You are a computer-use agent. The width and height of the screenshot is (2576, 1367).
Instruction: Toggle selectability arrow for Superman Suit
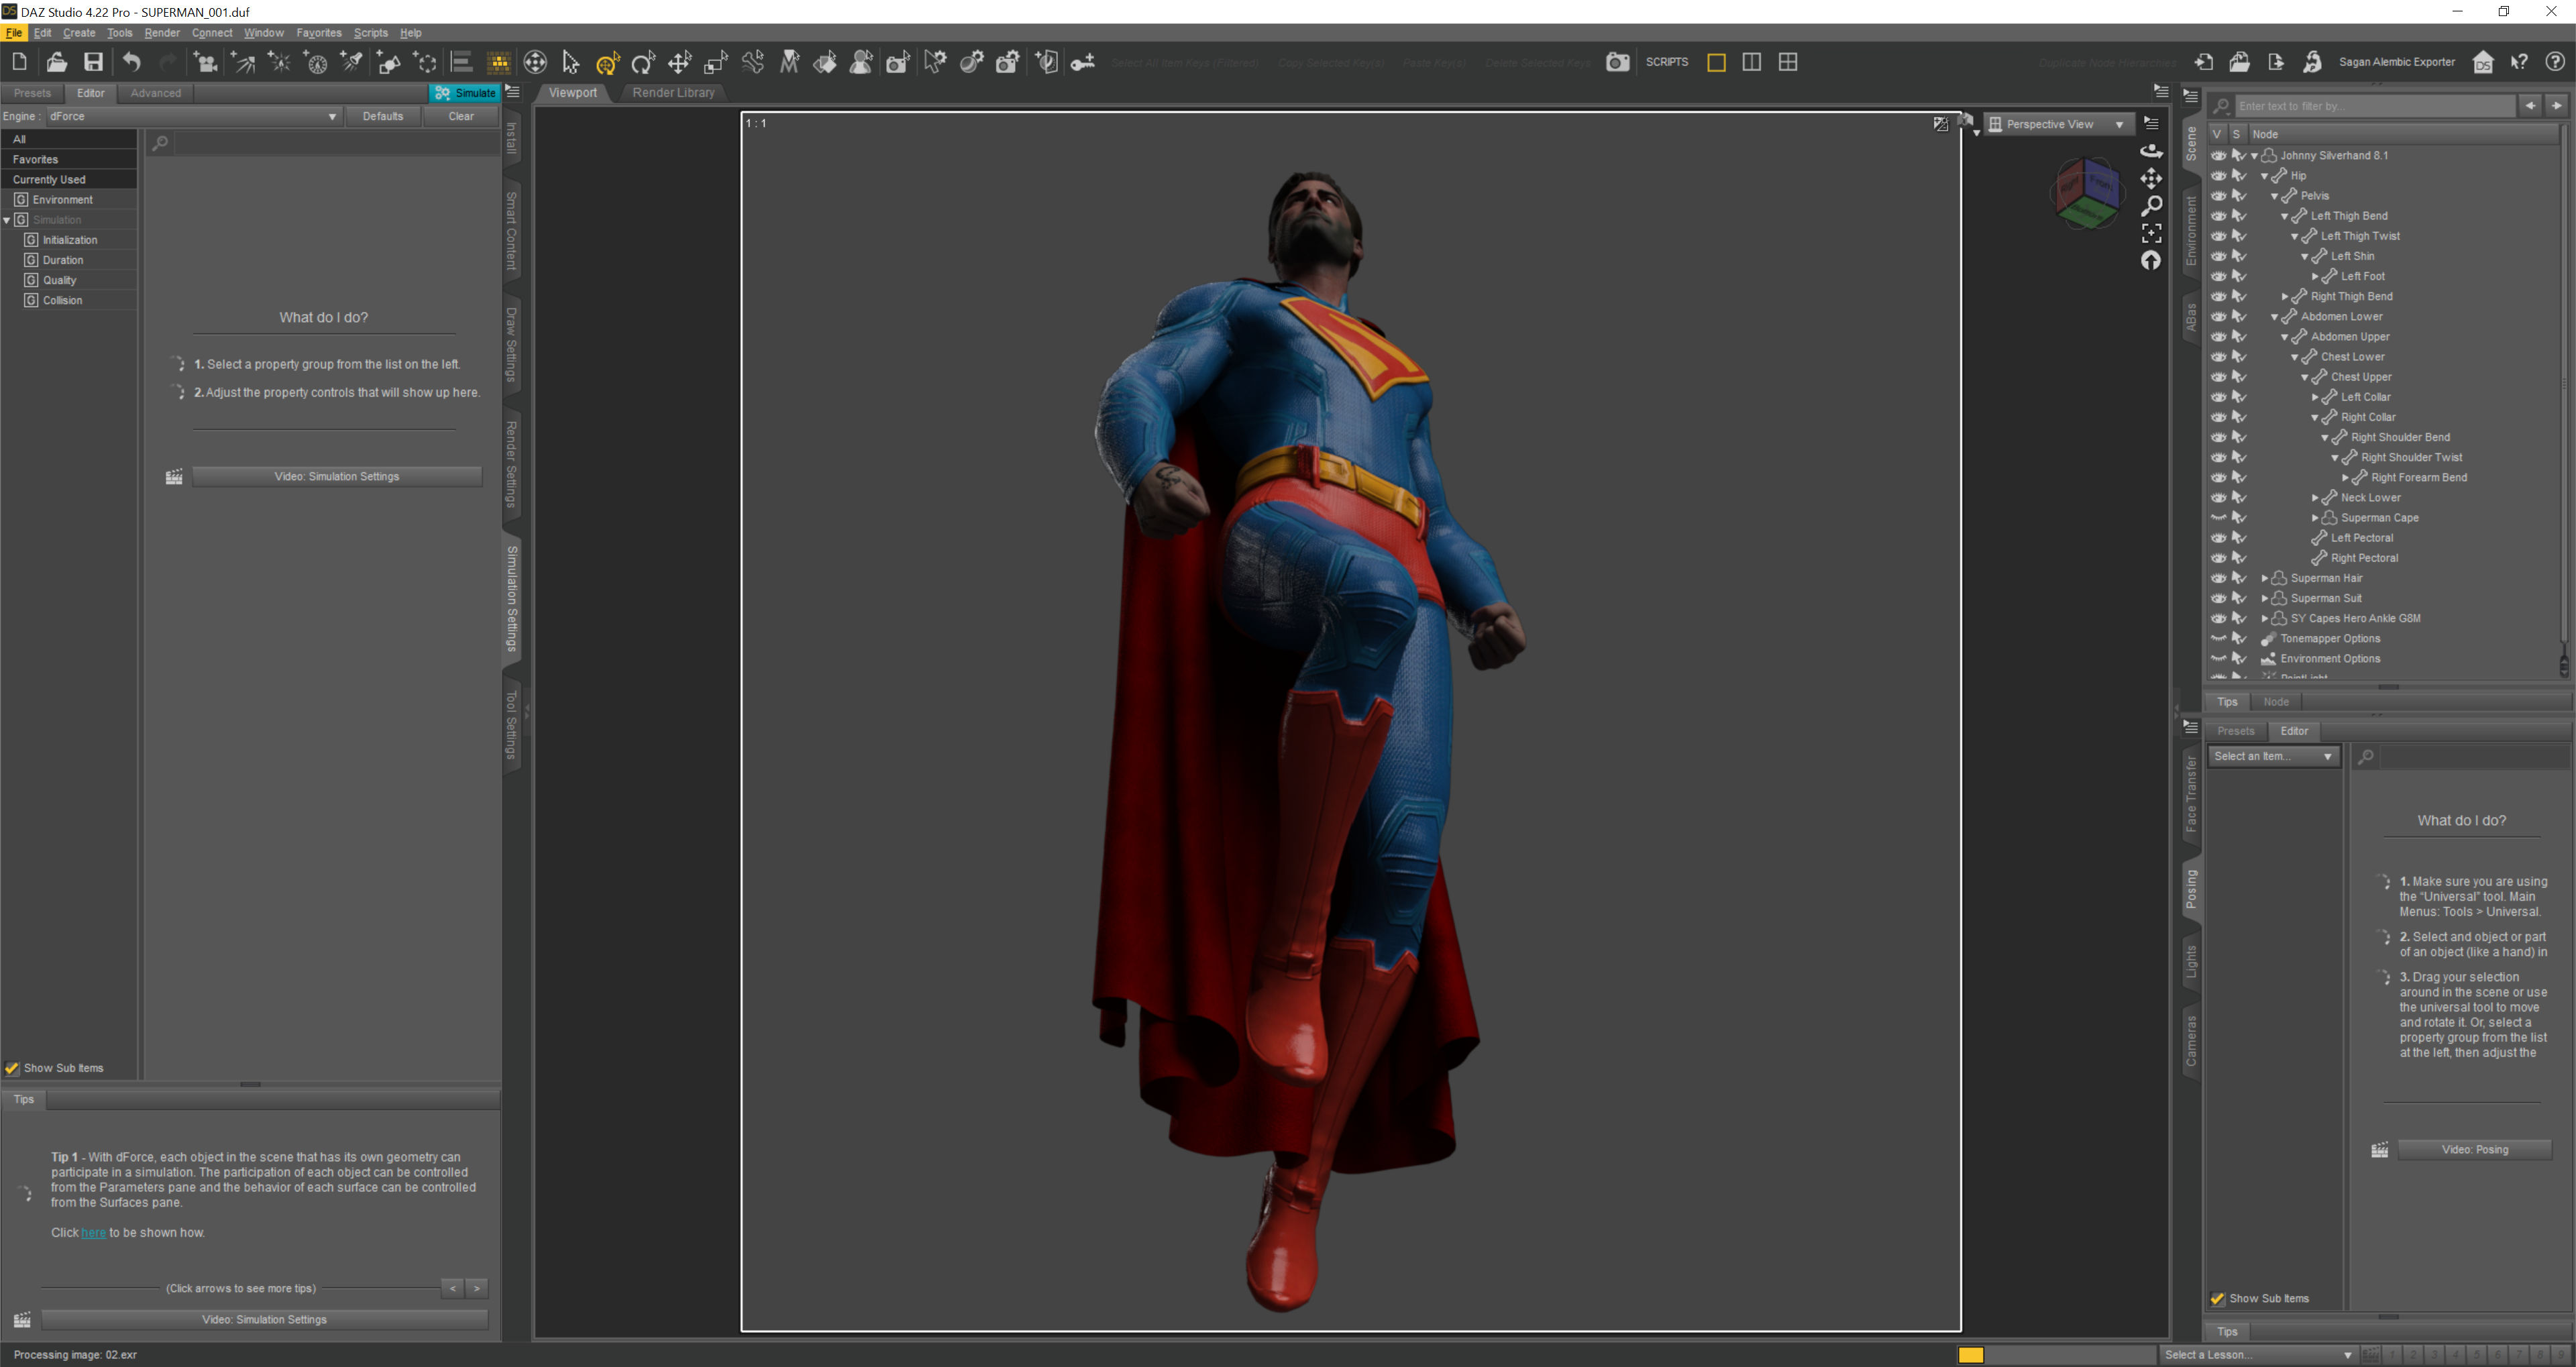point(2239,598)
